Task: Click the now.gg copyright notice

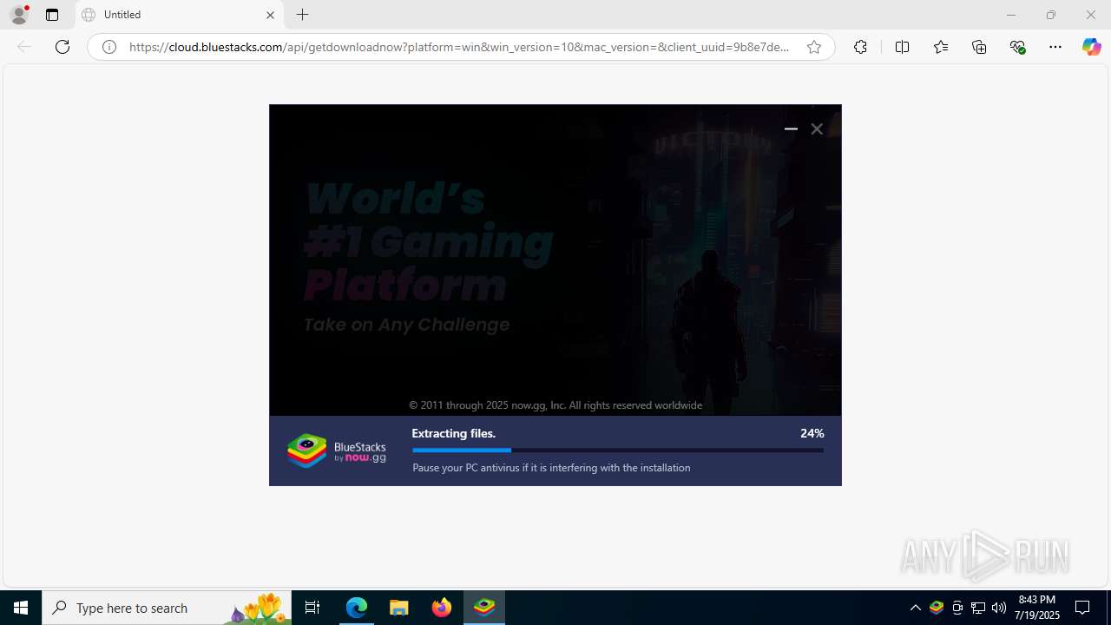Action: pyautogui.click(x=555, y=405)
